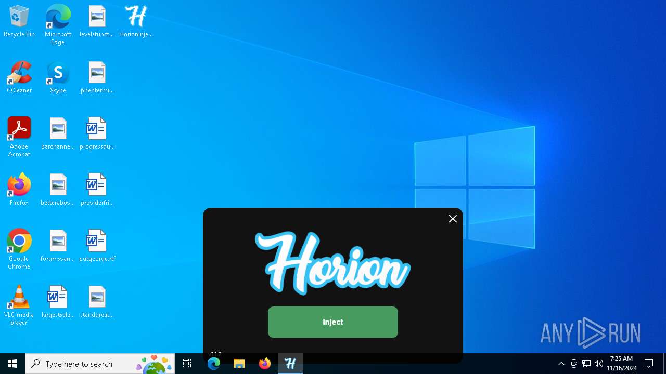Select the levelsfunct... image file

coord(97,22)
